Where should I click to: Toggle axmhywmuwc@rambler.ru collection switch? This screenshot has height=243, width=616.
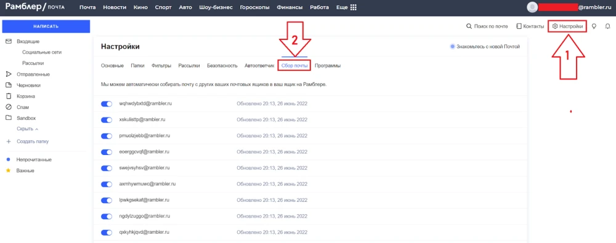click(x=107, y=184)
